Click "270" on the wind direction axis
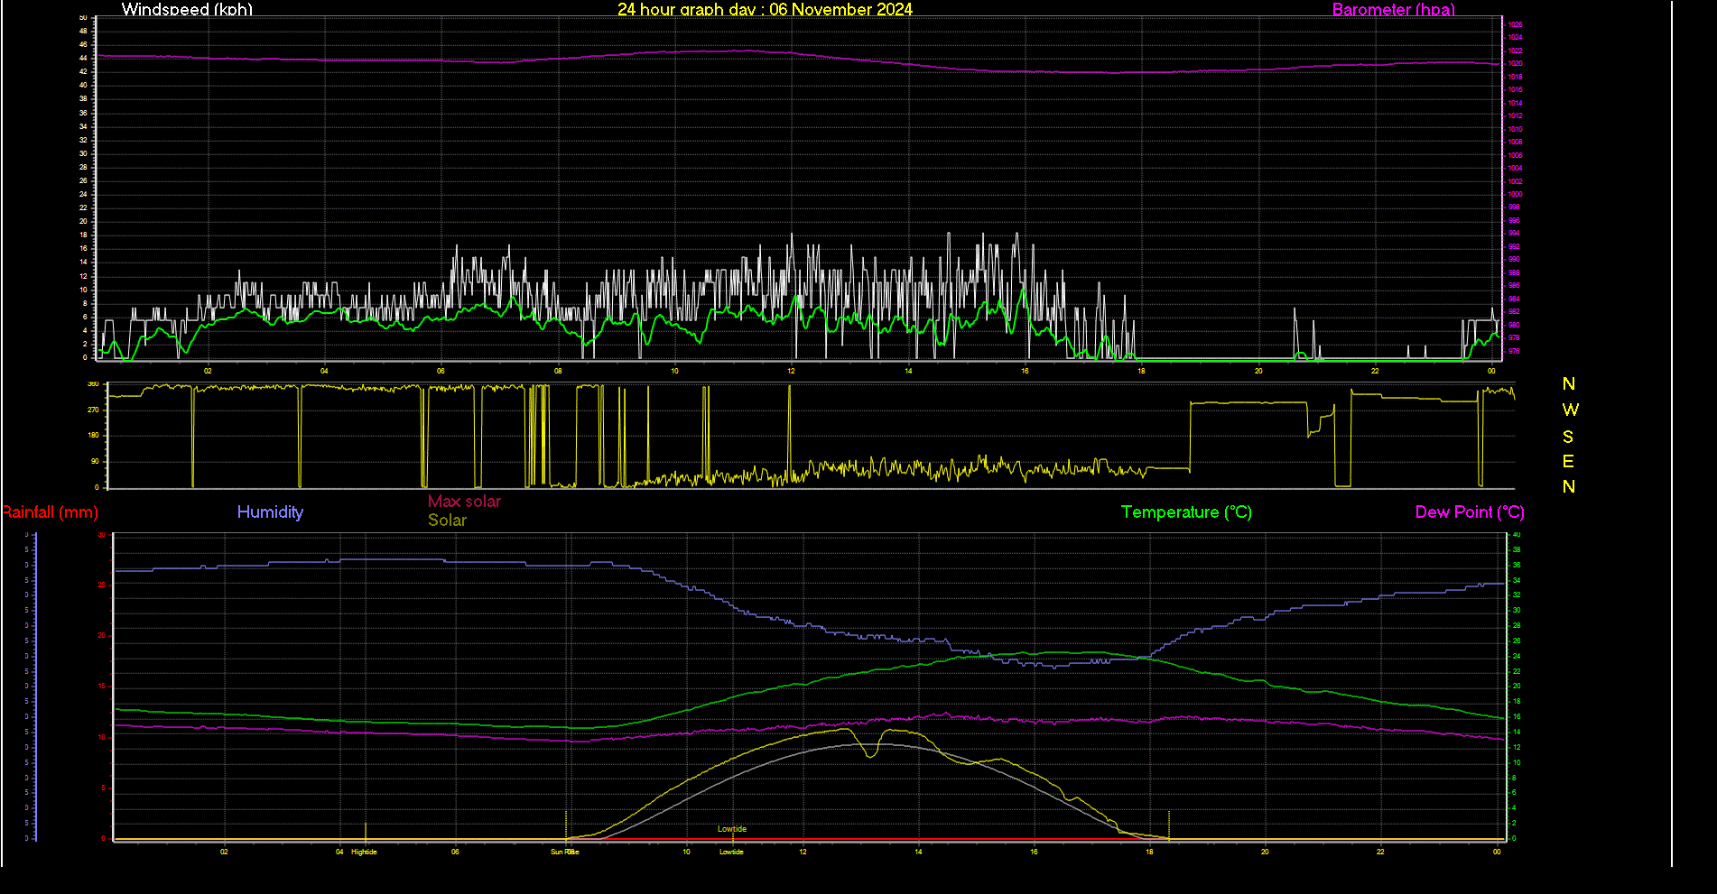 point(93,410)
